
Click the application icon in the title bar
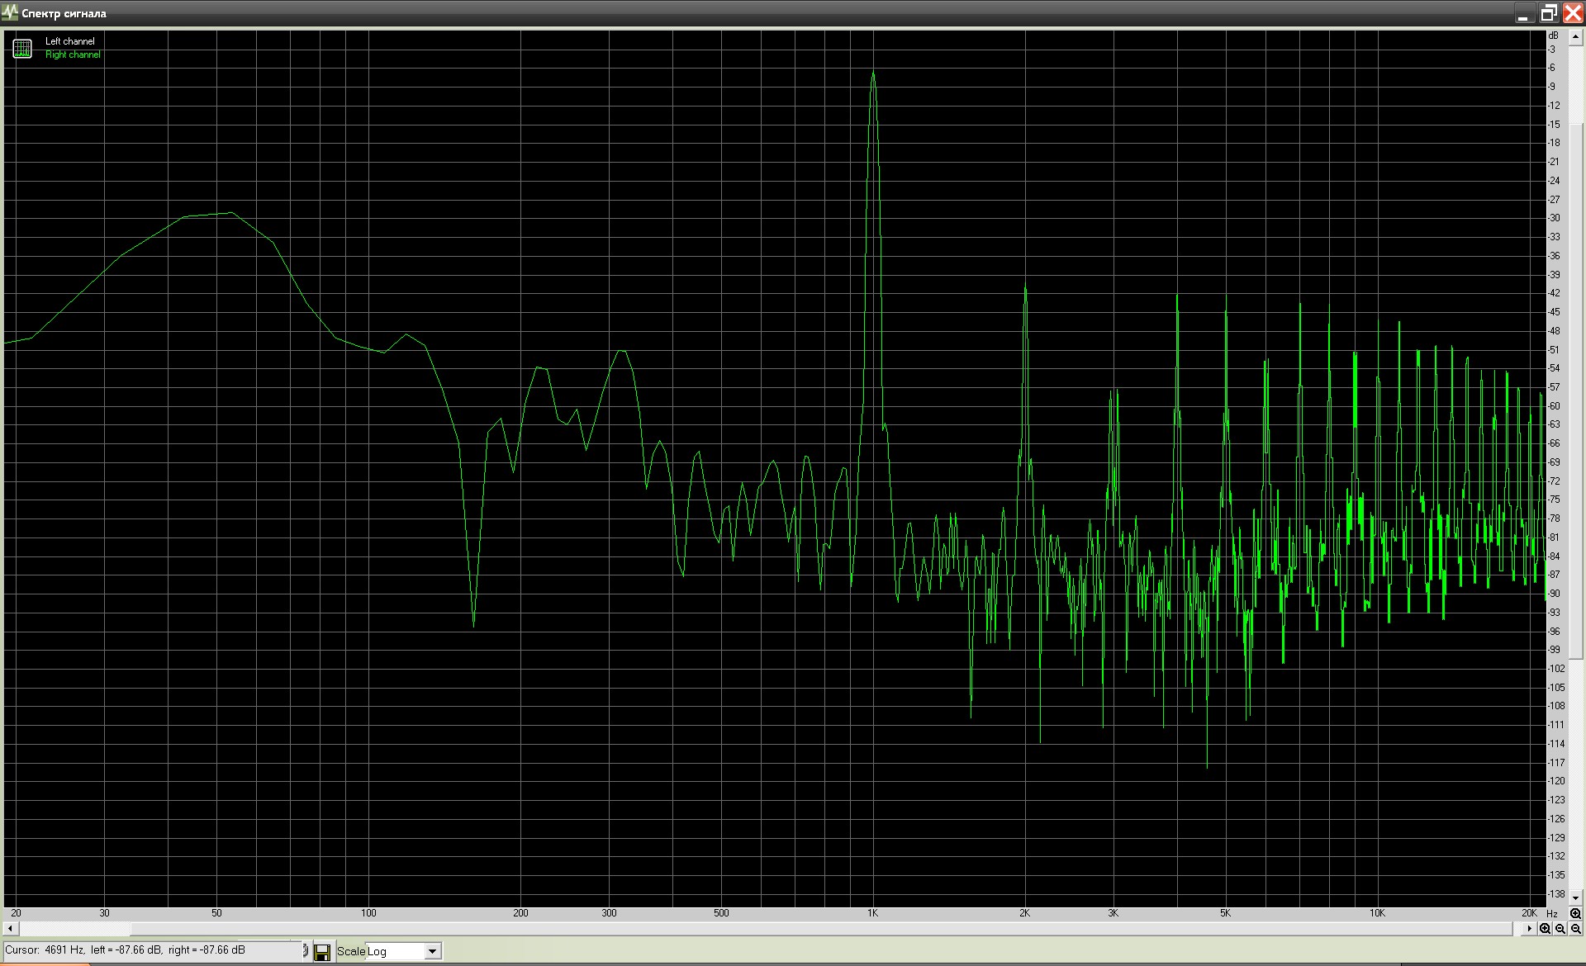pyautogui.click(x=10, y=12)
